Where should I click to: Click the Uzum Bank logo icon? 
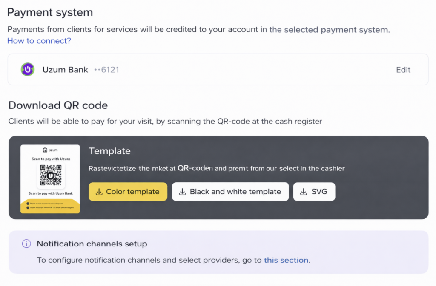[x=28, y=69]
